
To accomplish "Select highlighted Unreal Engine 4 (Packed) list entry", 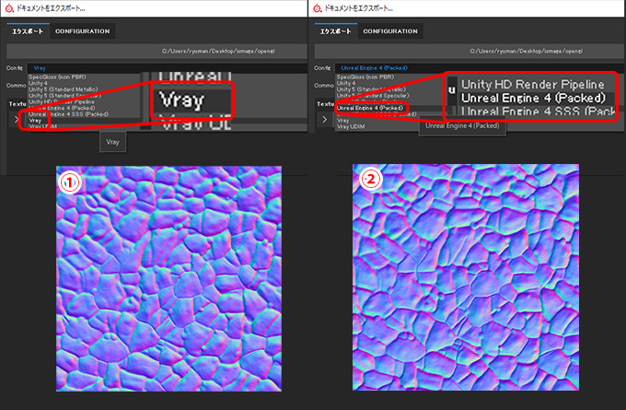I will coord(370,108).
